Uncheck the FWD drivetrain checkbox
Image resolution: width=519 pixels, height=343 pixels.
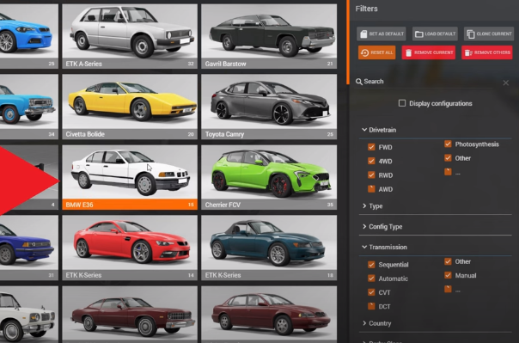coord(371,147)
